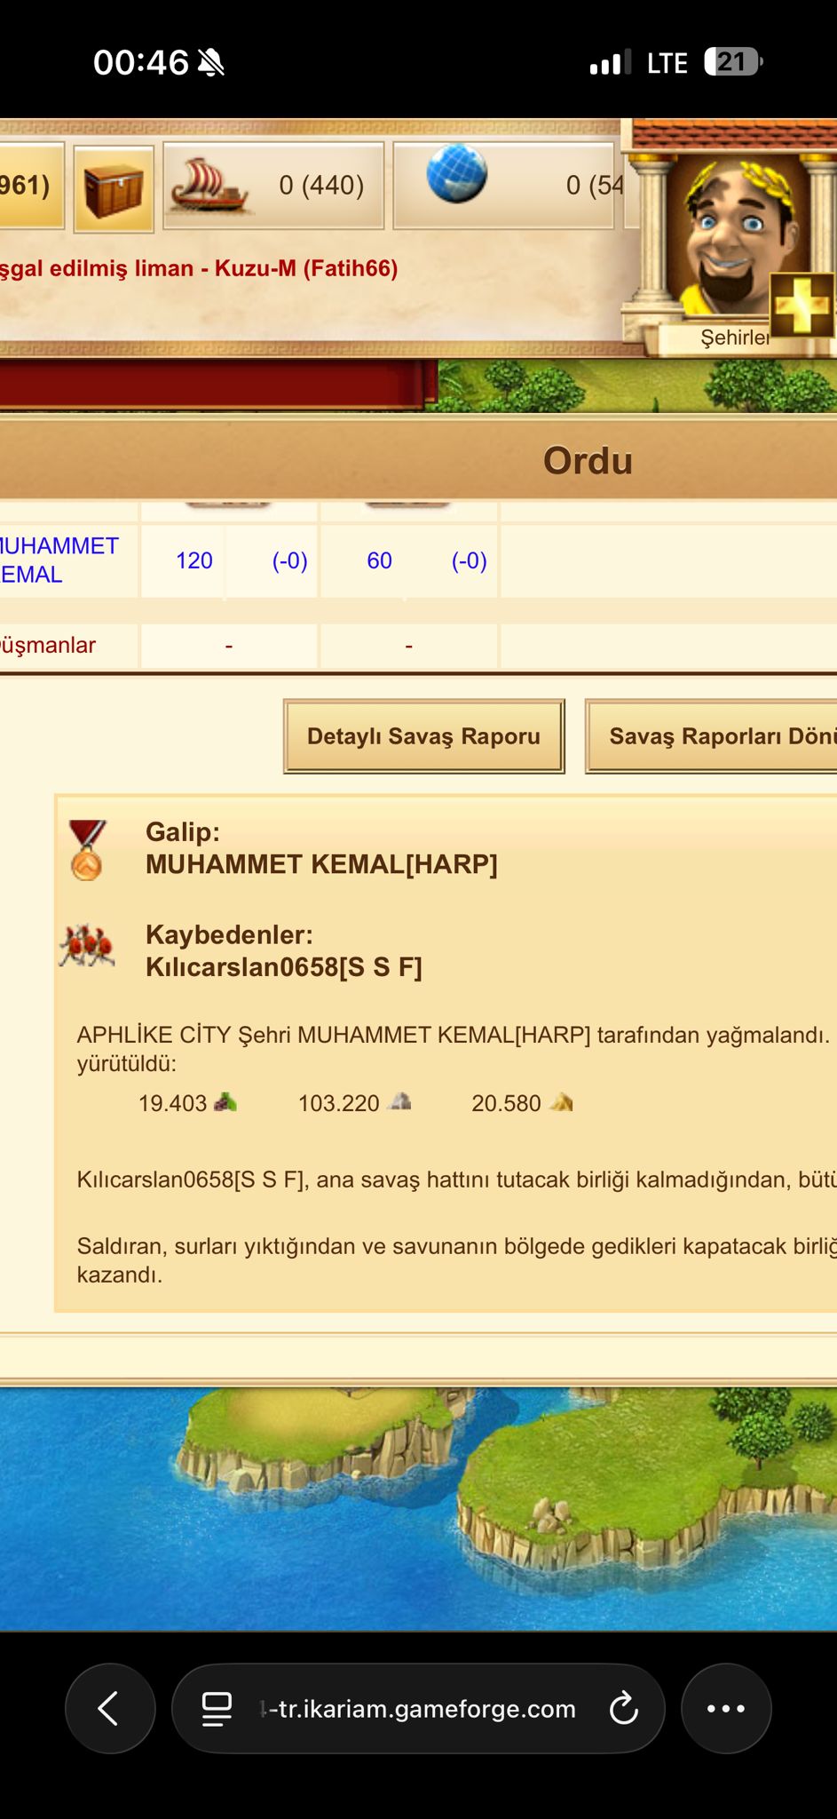The height and width of the screenshot is (1819, 837).
Task: Click the sulfur resource icon near 20.580
Action: tap(561, 1102)
